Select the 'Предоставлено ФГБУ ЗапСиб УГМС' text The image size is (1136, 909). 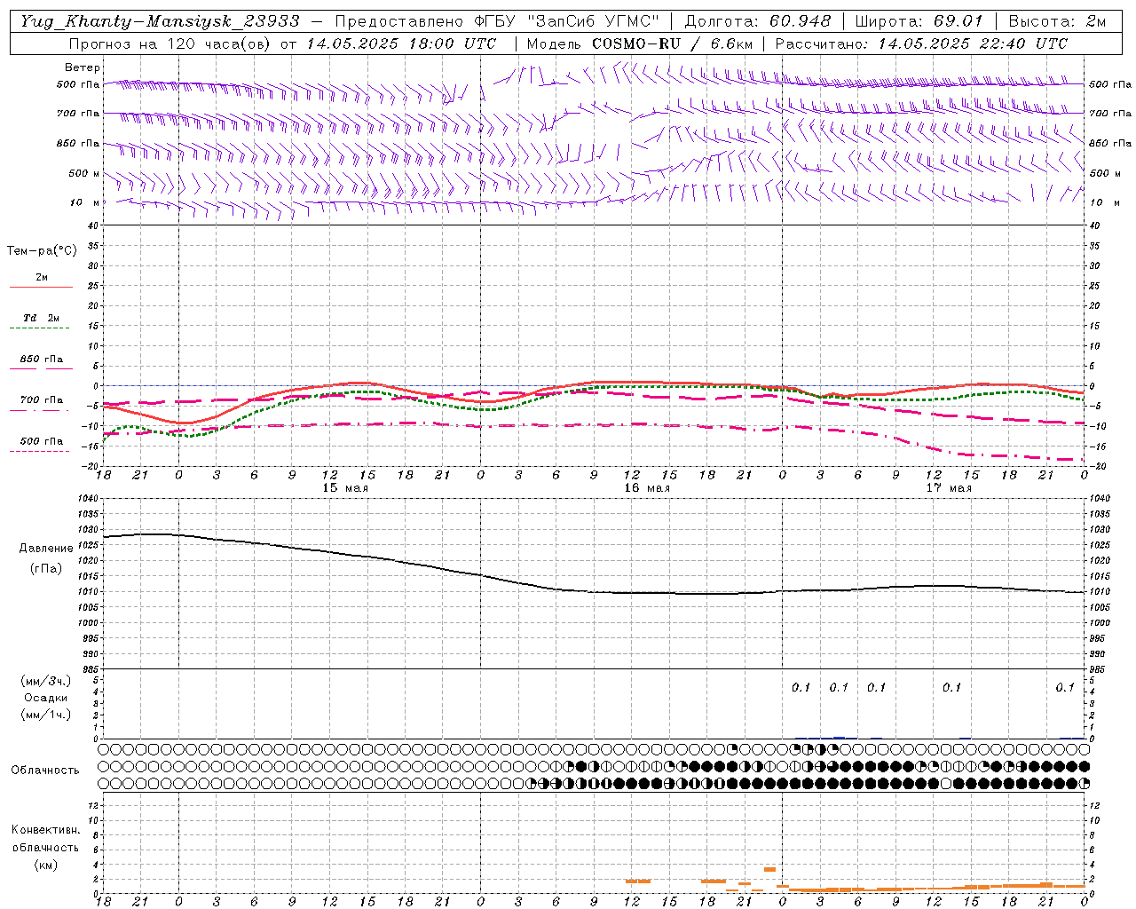pyautogui.click(x=497, y=21)
